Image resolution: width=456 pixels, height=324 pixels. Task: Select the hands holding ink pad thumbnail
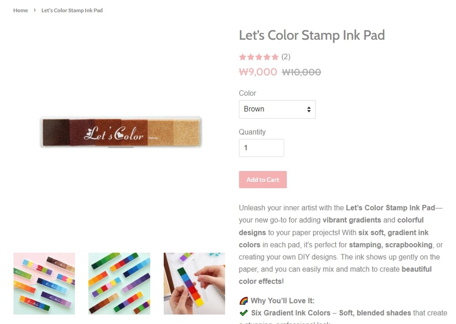point(194,283)
